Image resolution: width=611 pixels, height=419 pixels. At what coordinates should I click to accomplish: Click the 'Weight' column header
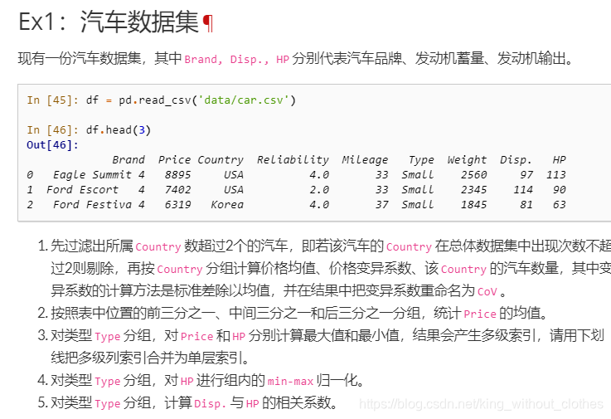tap(467, 160)
